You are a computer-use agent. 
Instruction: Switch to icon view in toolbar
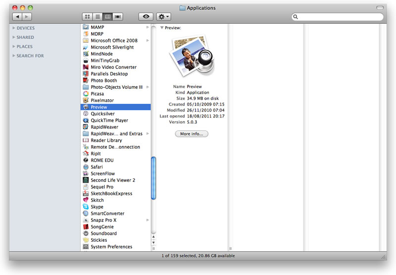(88, 16)
